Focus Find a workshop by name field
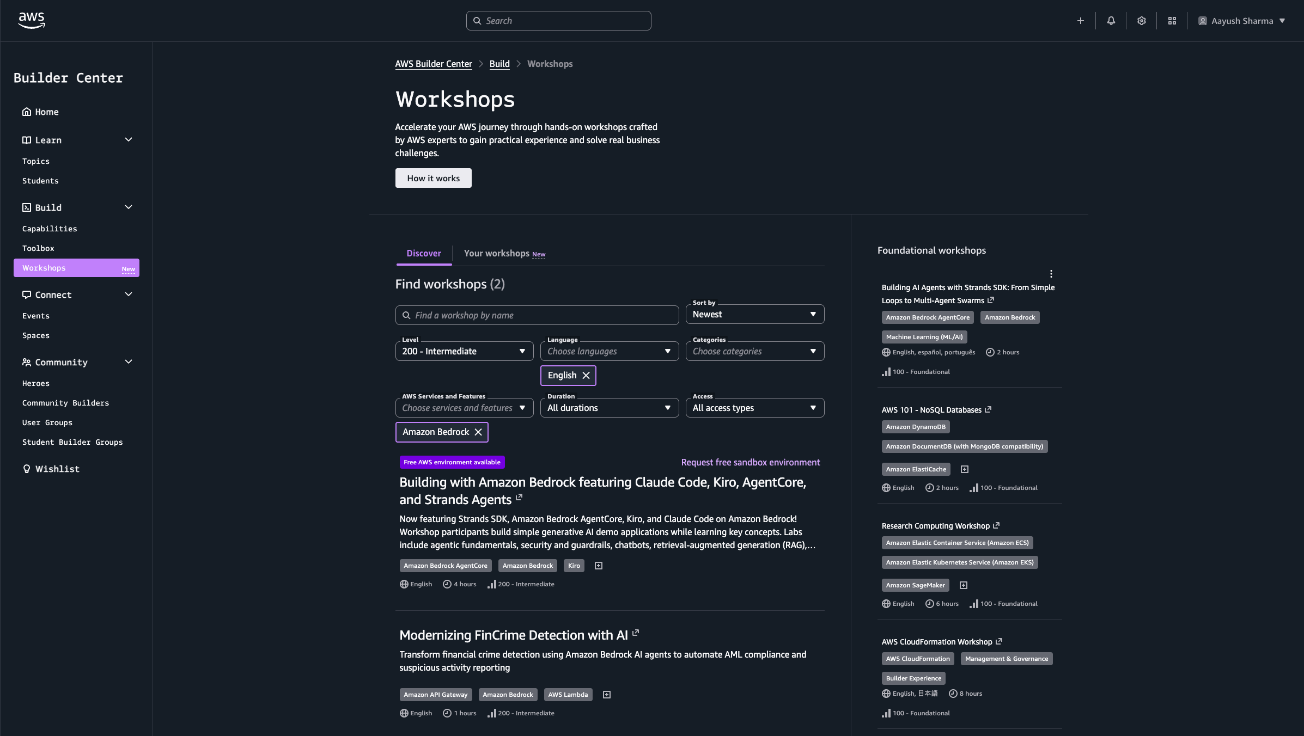The height and width of the screenshot is (736, 1304). pos(537,315)
